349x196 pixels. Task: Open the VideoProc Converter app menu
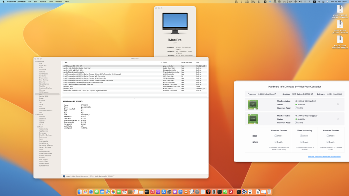pos(16,1)
